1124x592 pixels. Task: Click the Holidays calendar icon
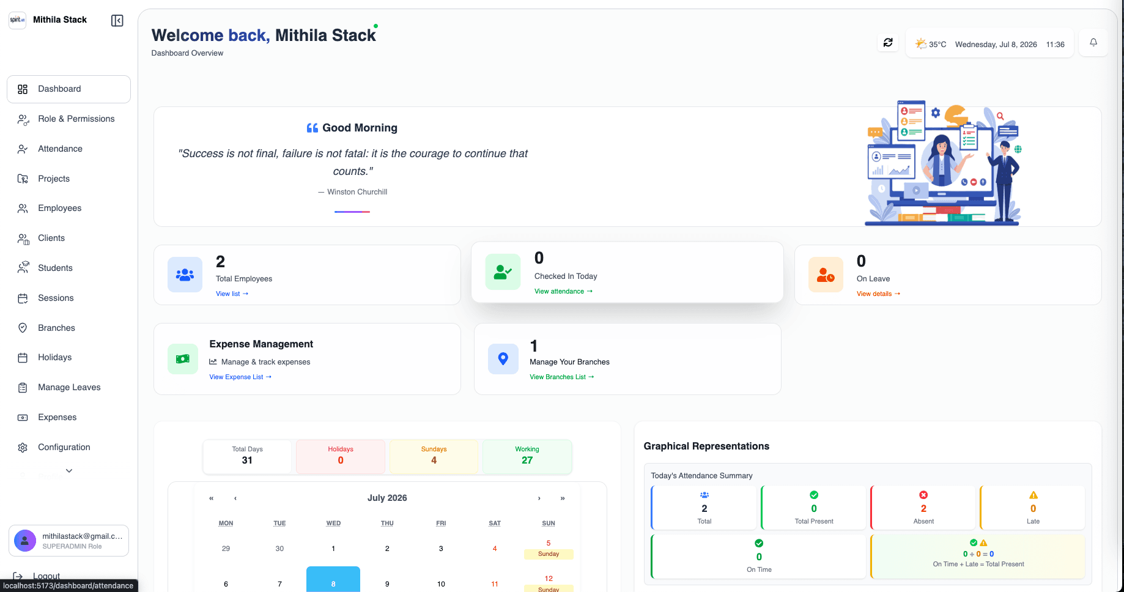(23, 358)
